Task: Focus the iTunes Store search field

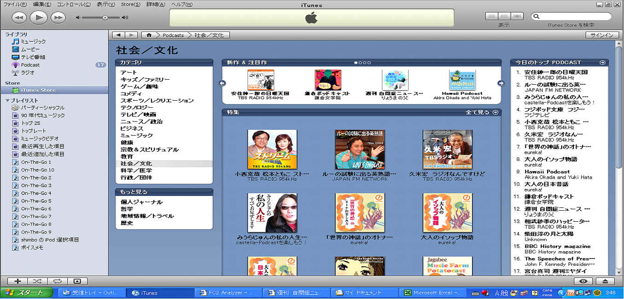Action: tap(572, 17)
